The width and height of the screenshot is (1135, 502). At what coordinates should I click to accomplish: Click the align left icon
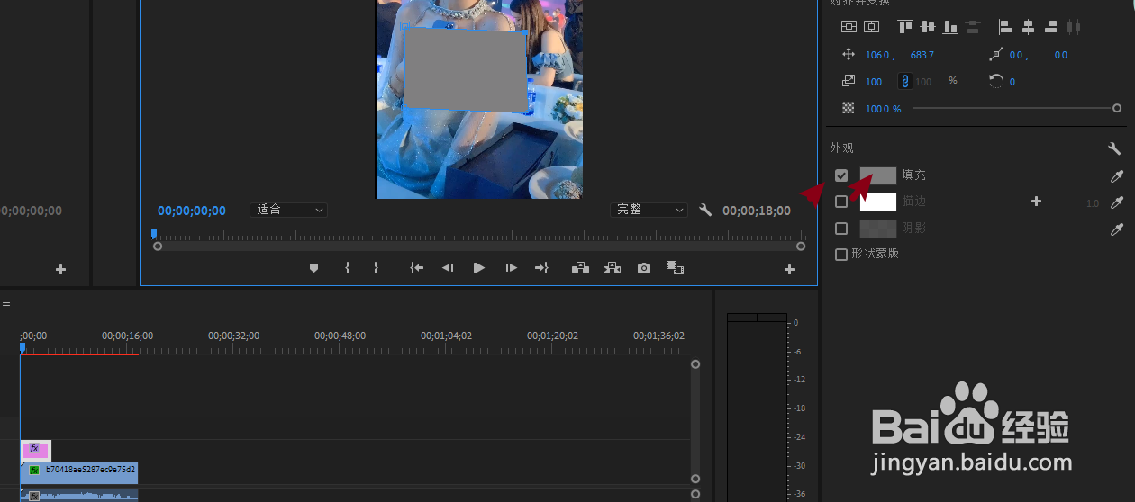[1006, 27]
